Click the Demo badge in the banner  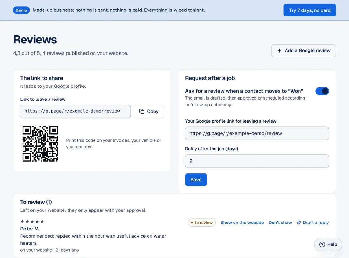point(21,10)
